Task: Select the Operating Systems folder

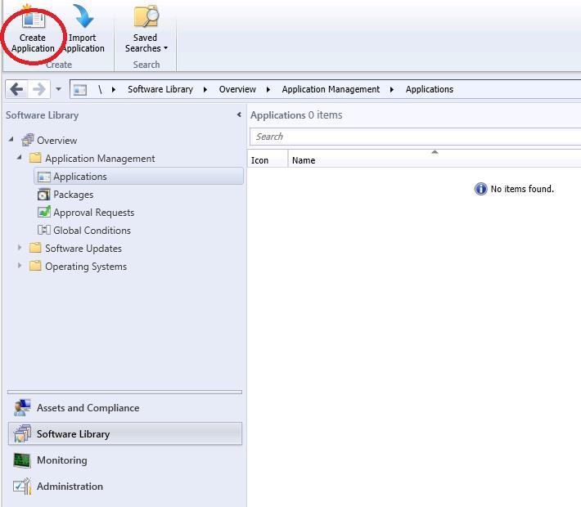Action: pos(86,267)
